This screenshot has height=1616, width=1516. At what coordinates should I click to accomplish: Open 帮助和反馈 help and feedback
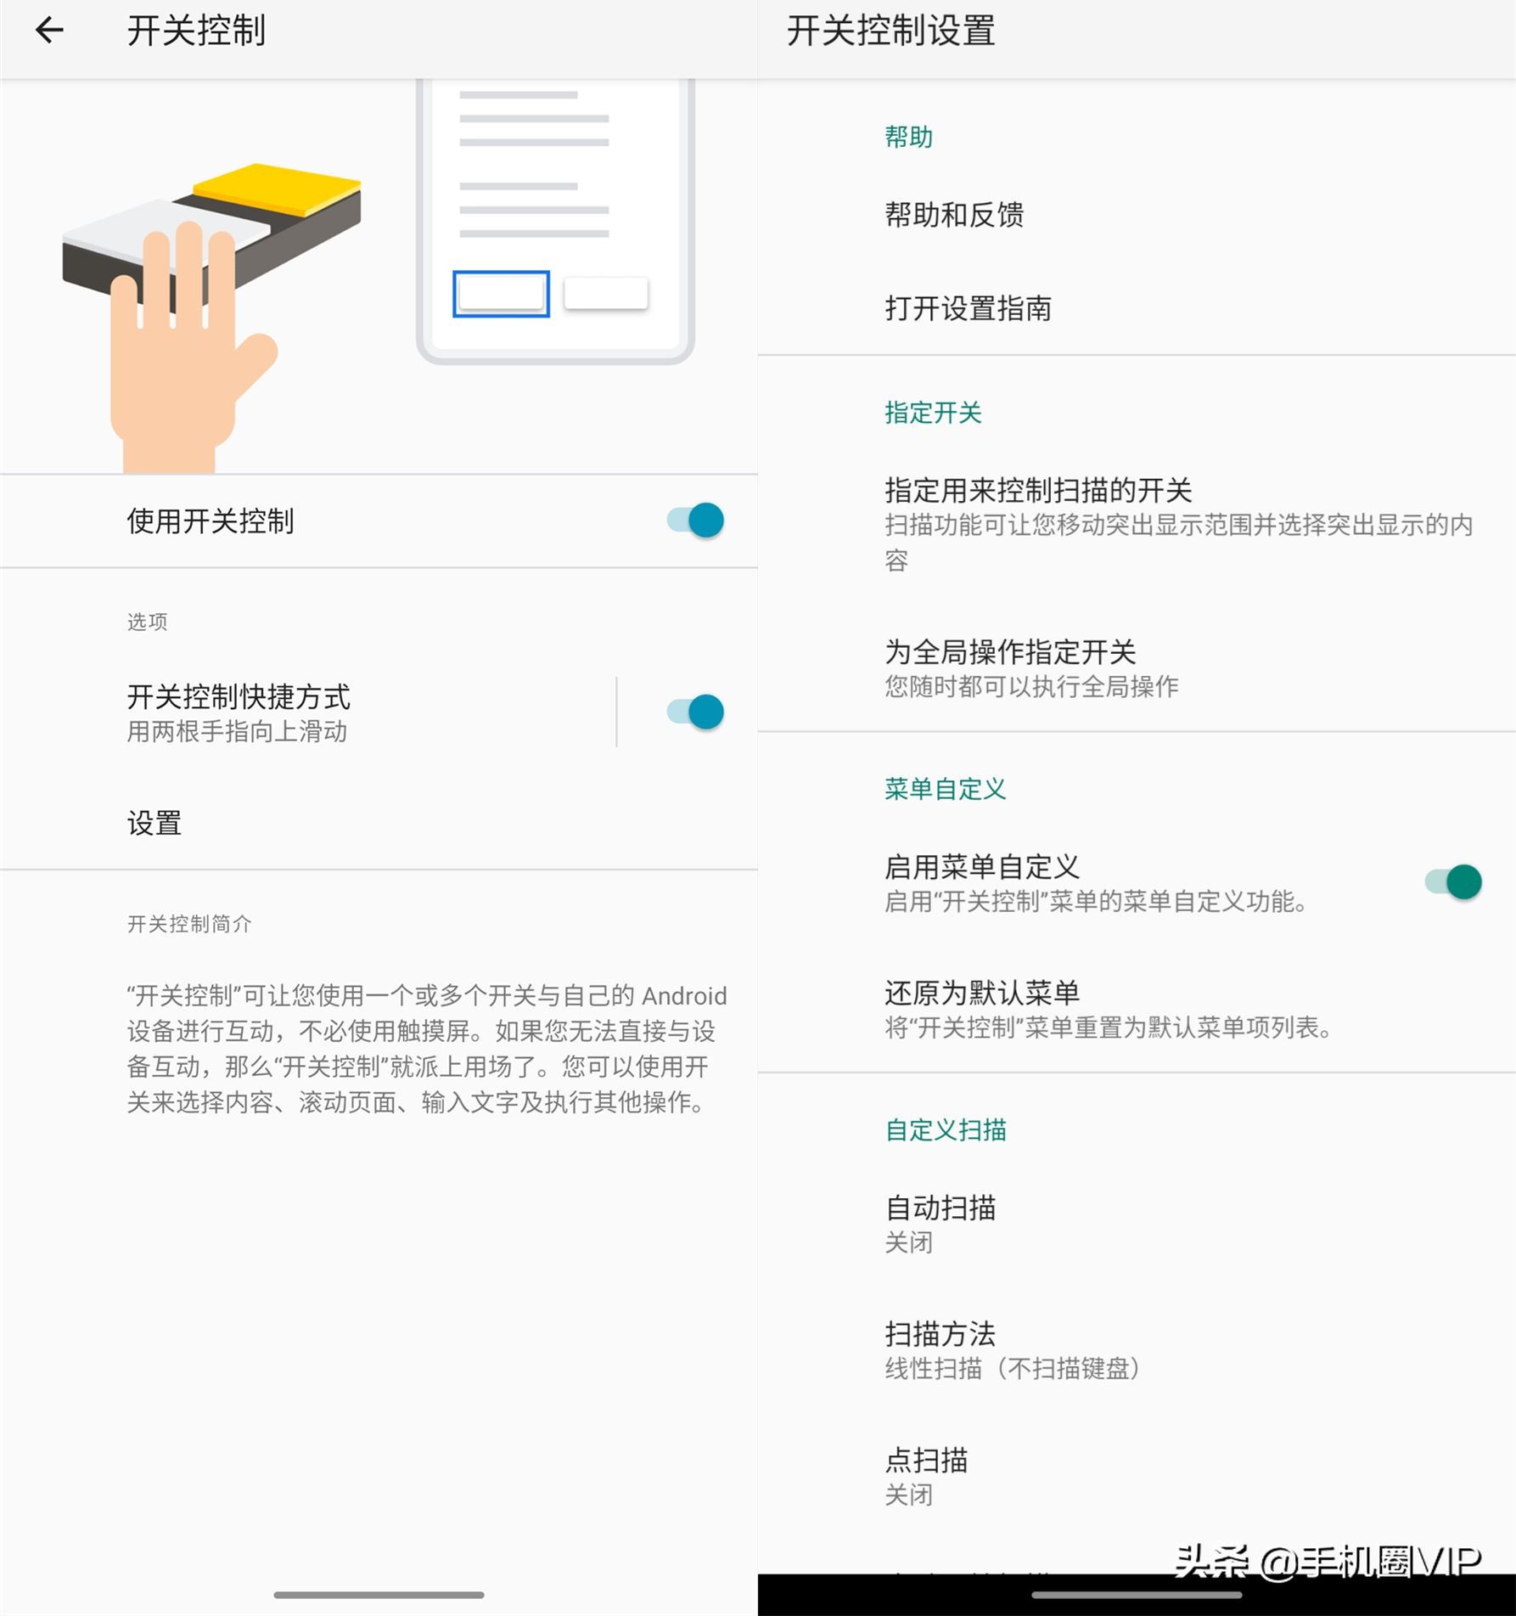click(953, 215)
